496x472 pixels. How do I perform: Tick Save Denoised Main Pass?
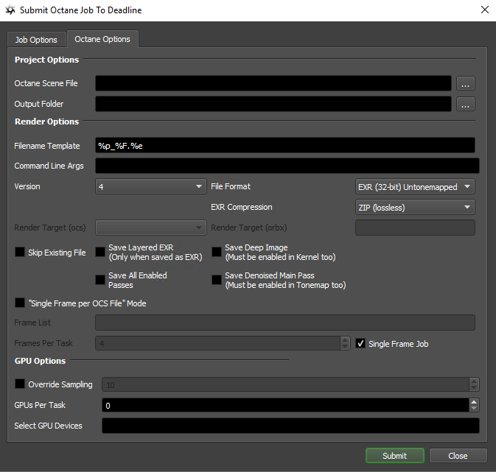coord(217,280)
